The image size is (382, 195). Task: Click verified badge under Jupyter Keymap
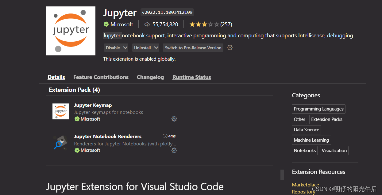point(77,119)
